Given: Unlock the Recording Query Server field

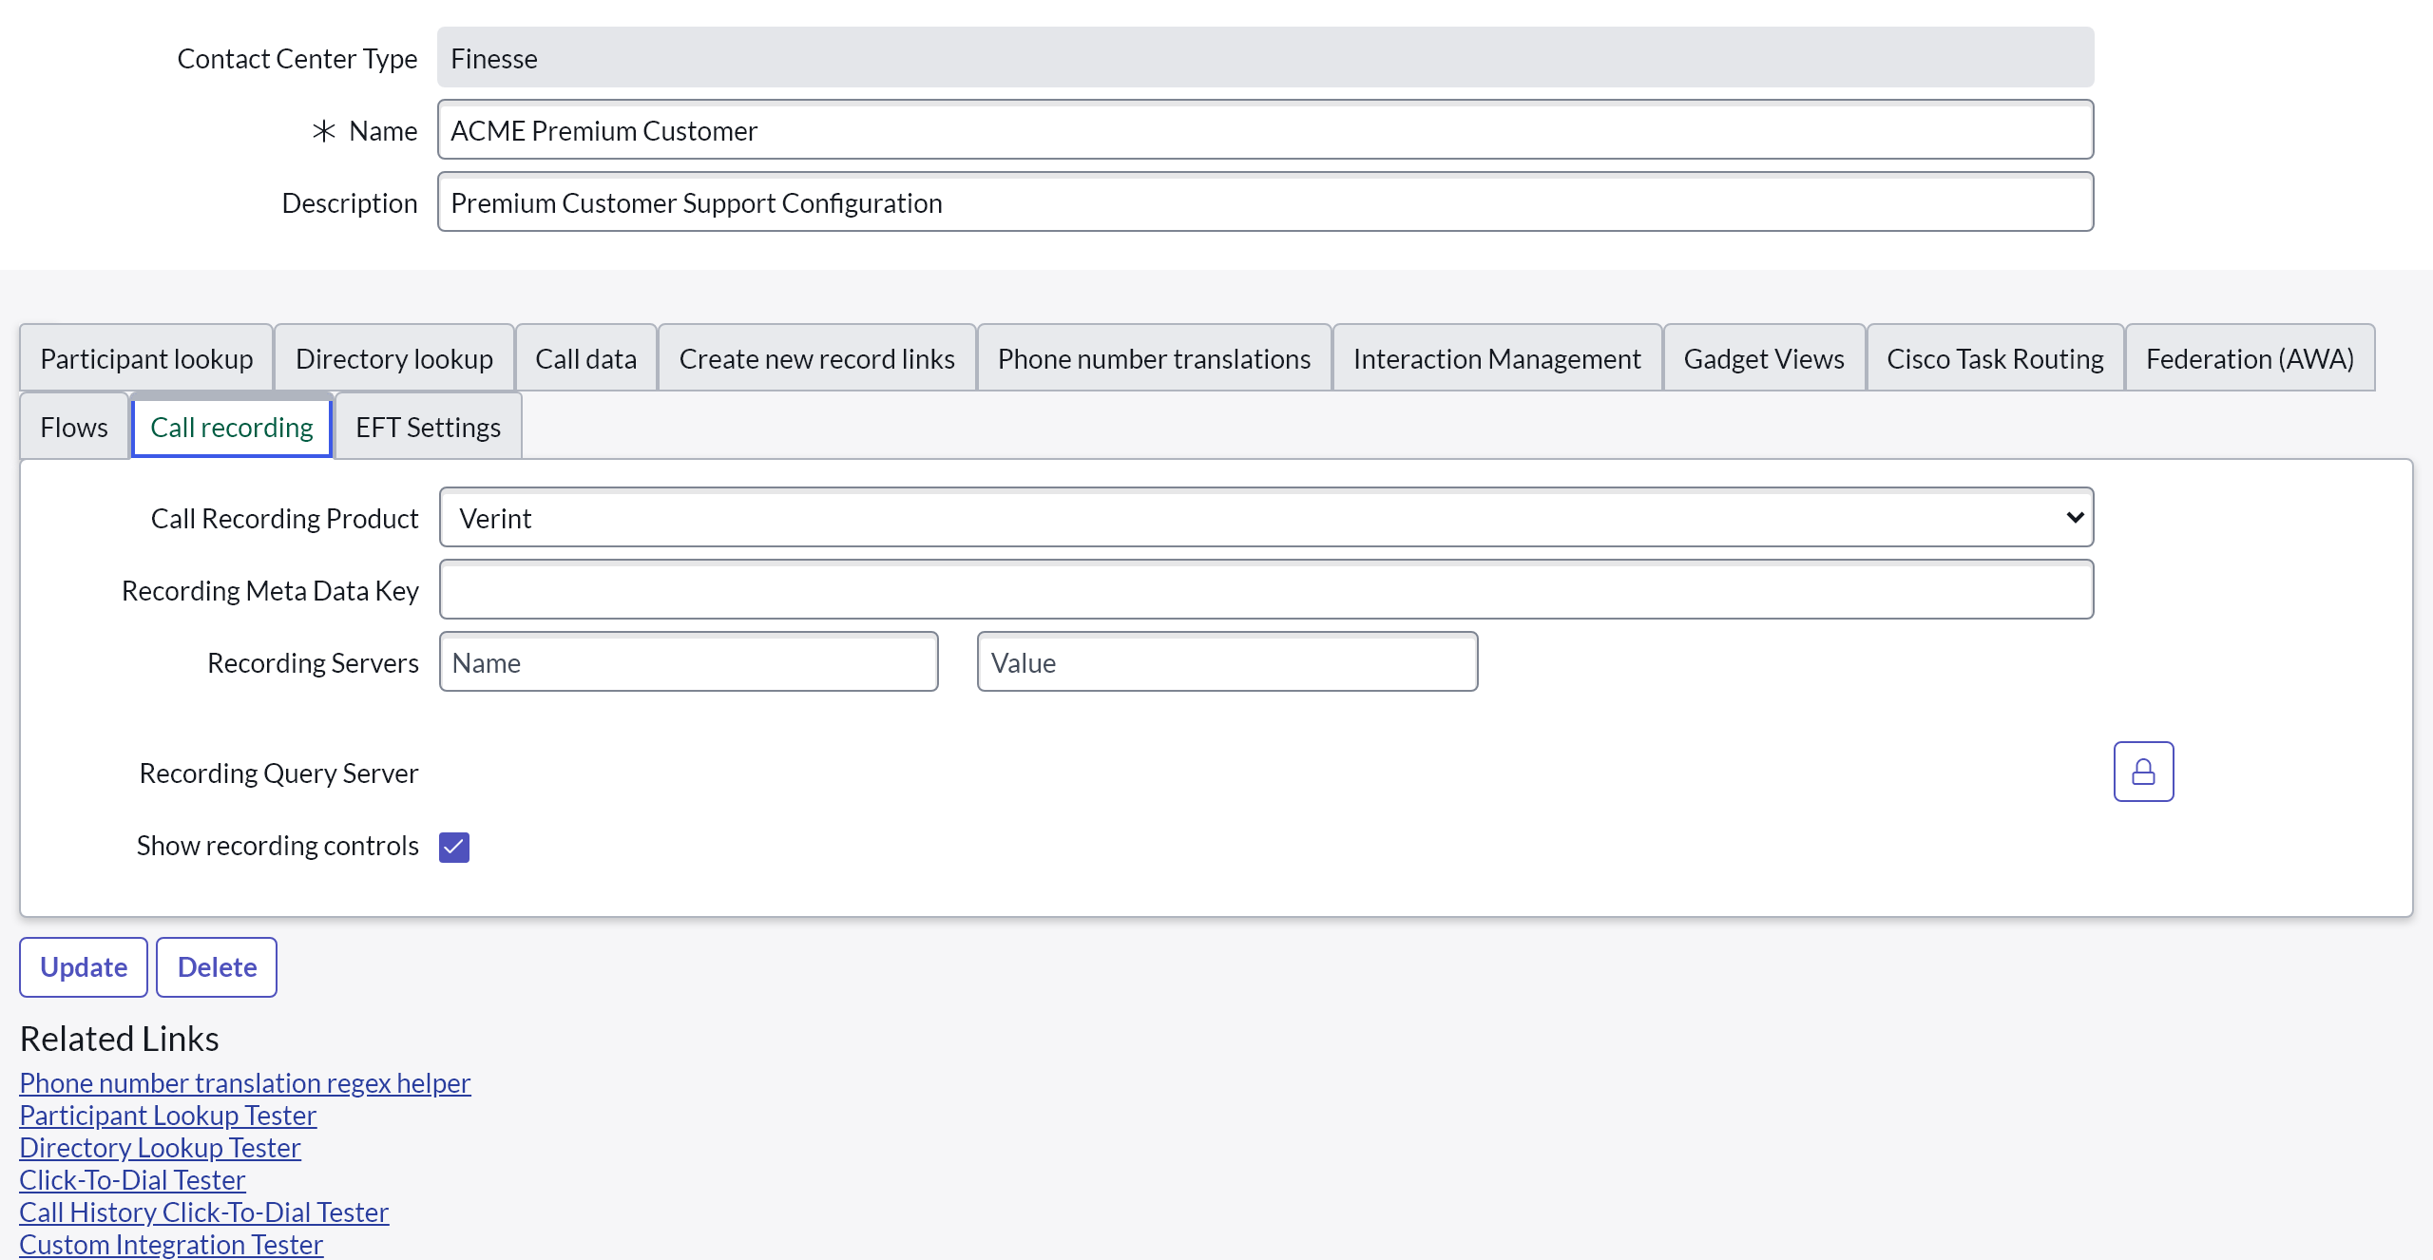Looking at the screenshot, I should coord(2142,772).
